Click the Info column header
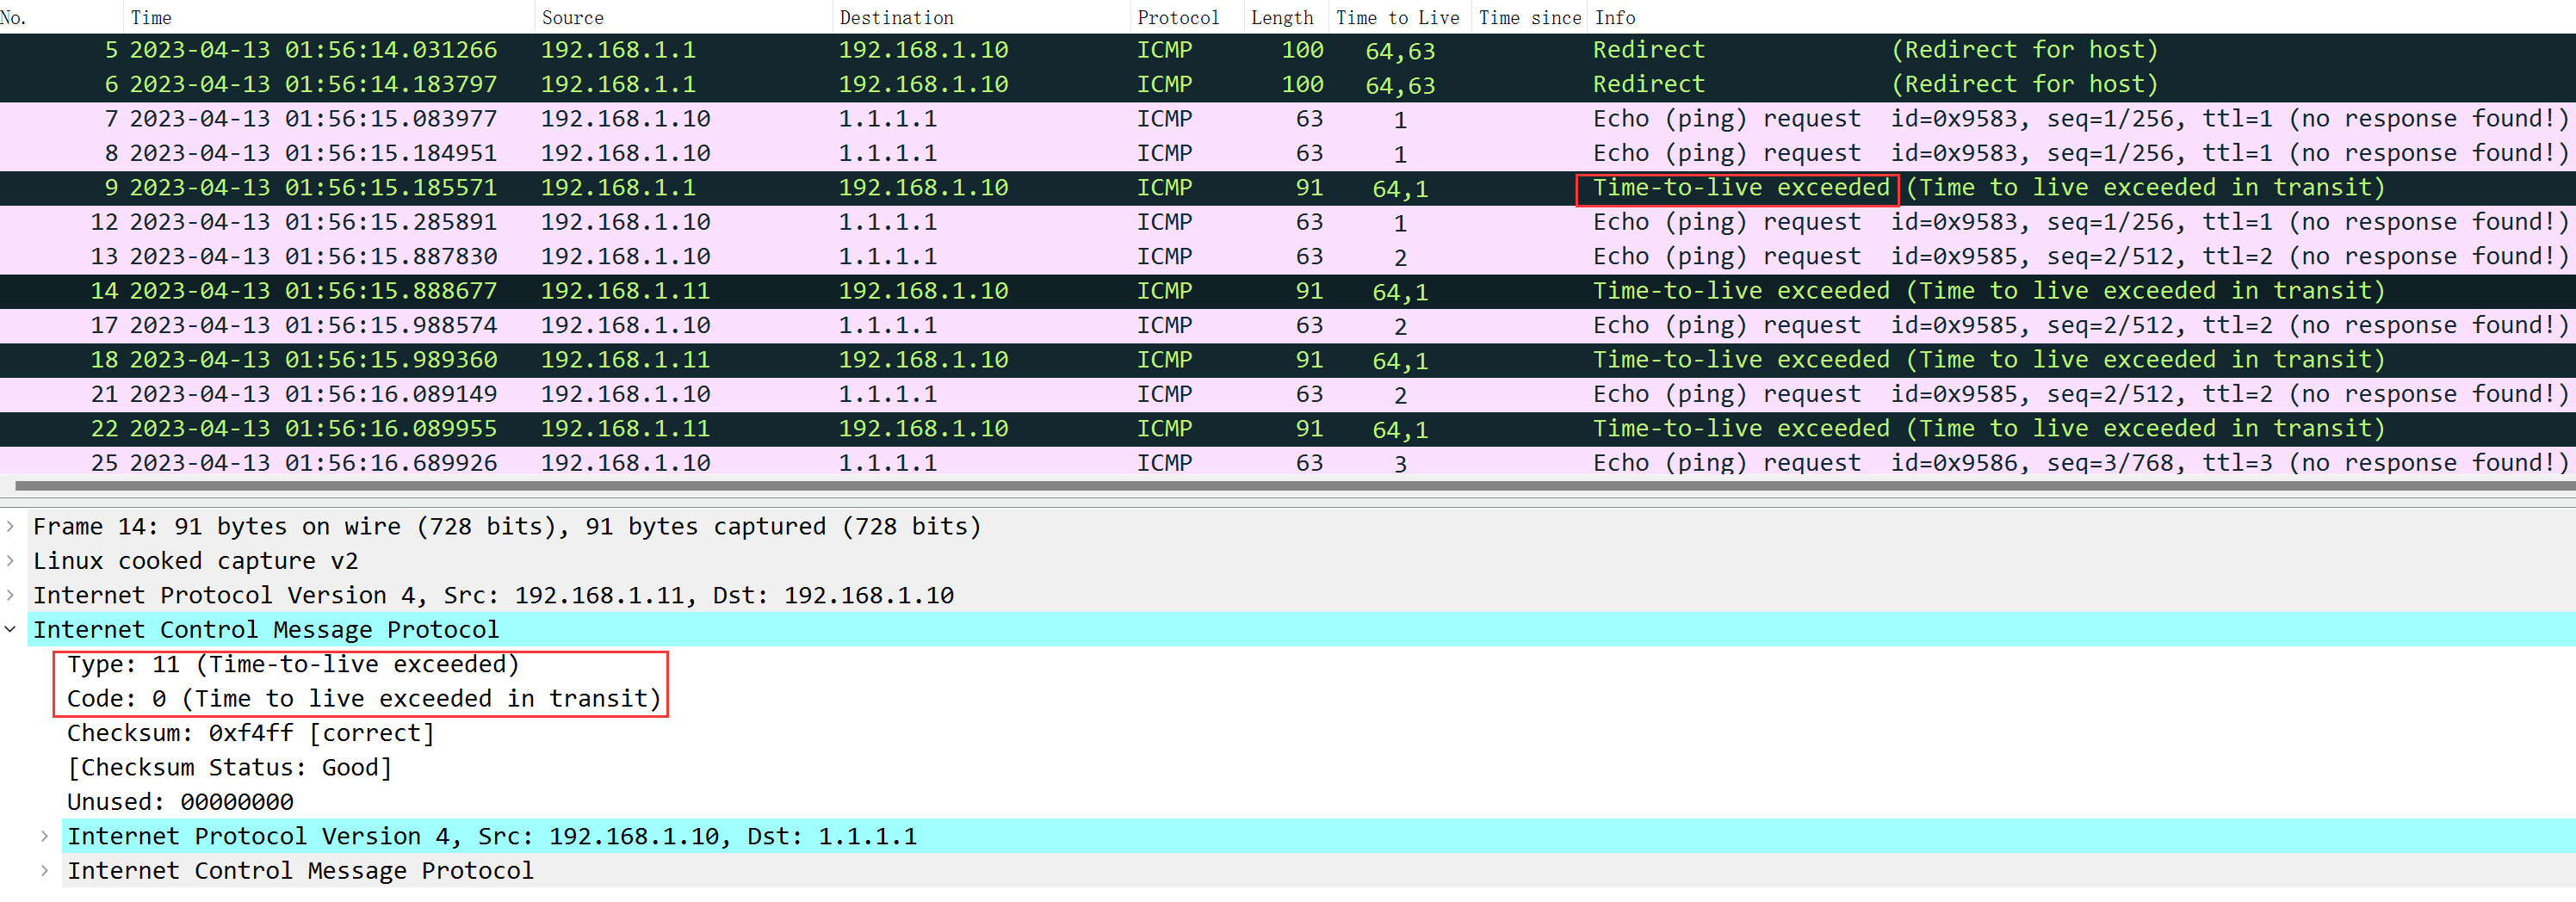The width and height of the screenshot is (2576, 902). [x=2082, y=17]
